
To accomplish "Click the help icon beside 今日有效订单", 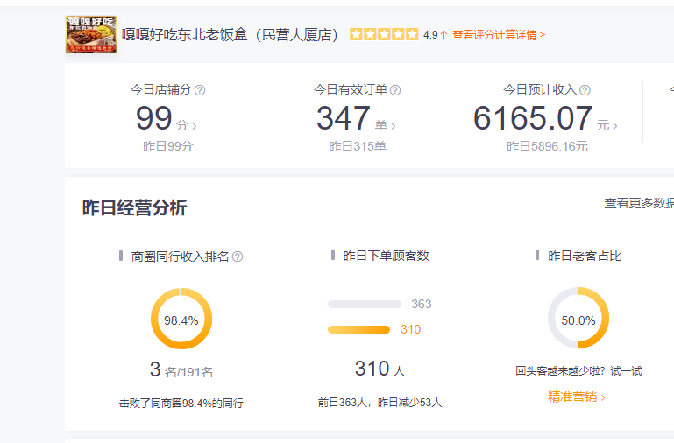I will tap(395, 90).
